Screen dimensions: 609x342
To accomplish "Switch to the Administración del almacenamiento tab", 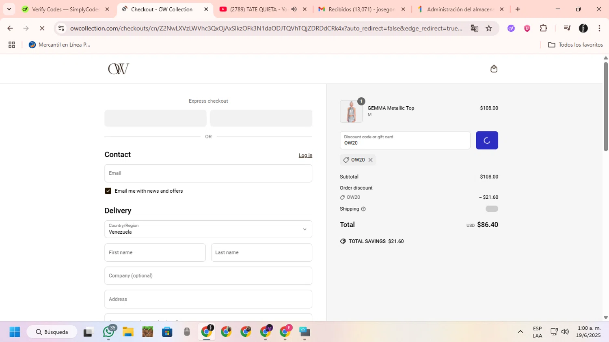I will tap(460, 9).
